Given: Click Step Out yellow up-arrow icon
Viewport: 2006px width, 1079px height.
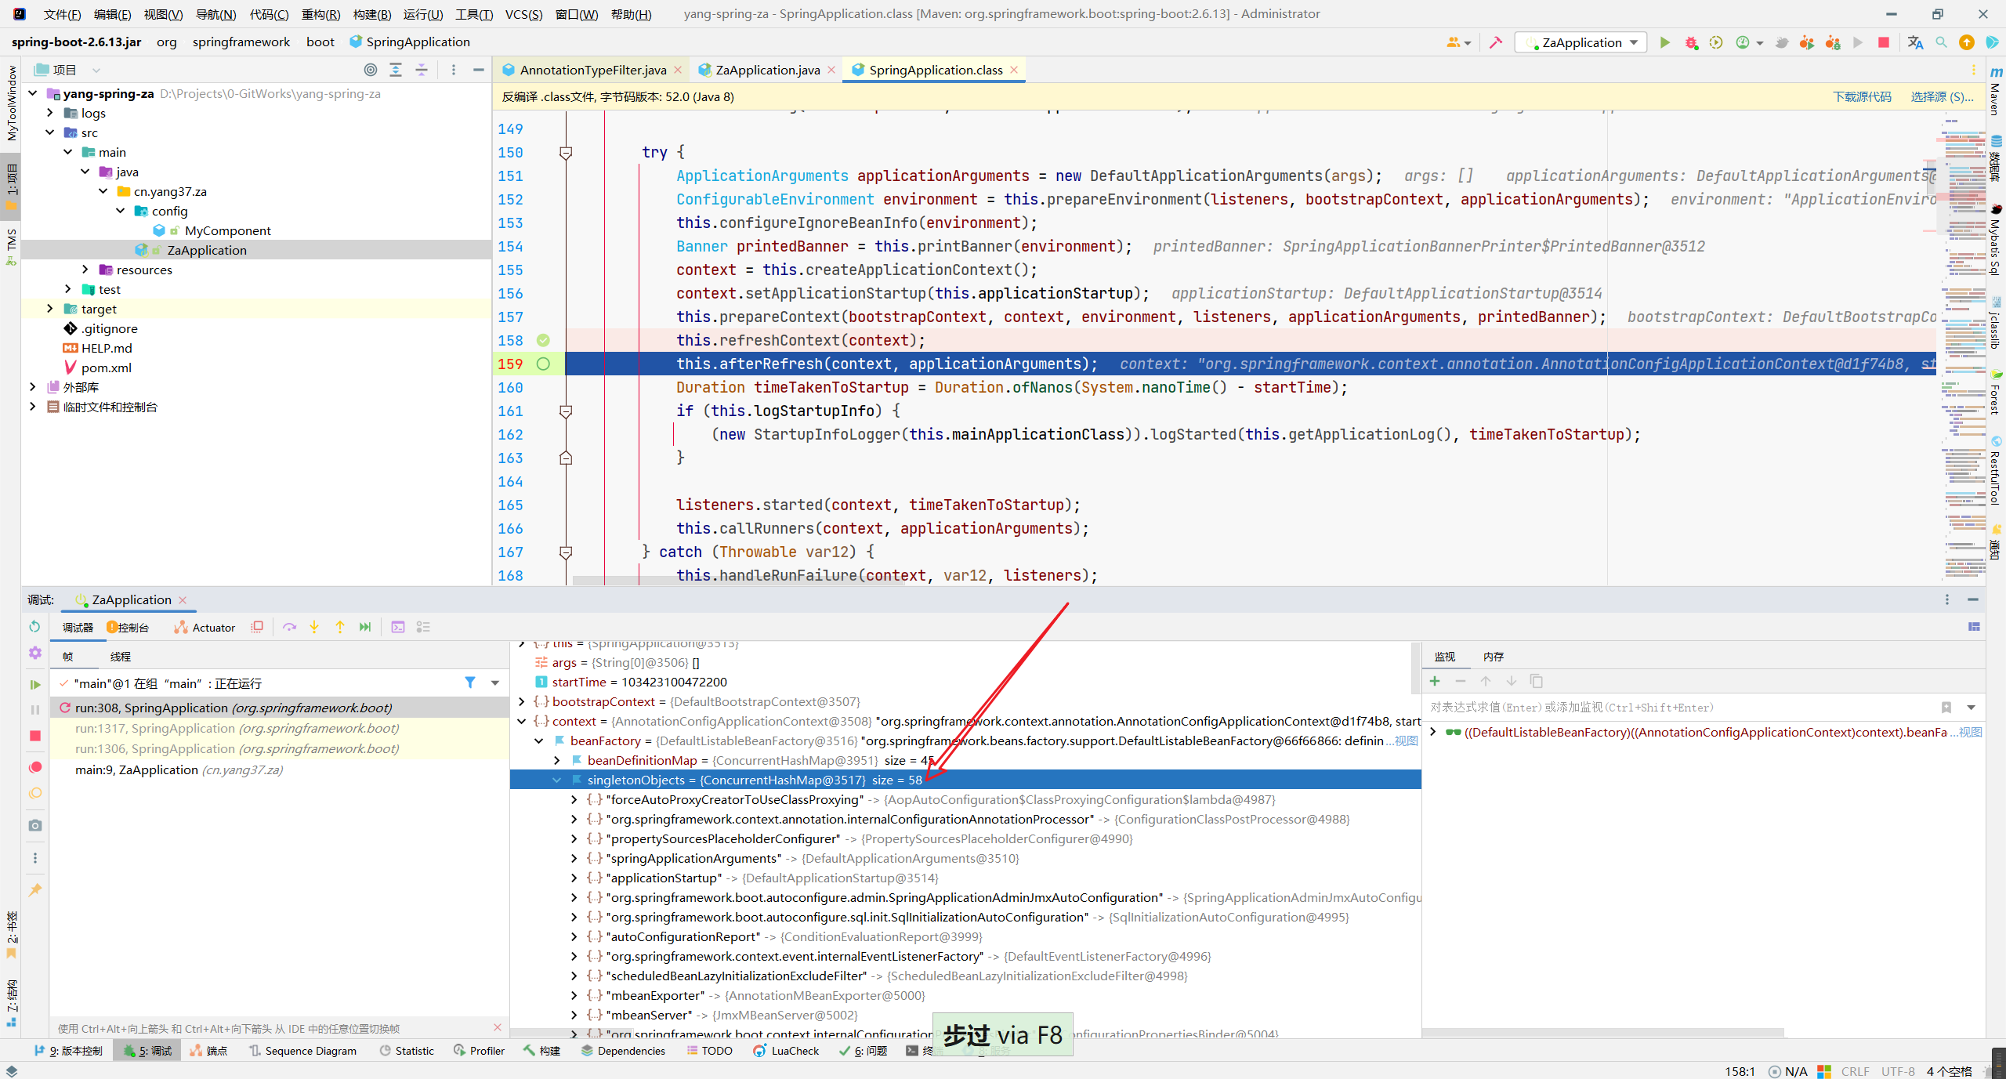Looking at the screenshot, I should pyautogui.click(x=340, y=627).
